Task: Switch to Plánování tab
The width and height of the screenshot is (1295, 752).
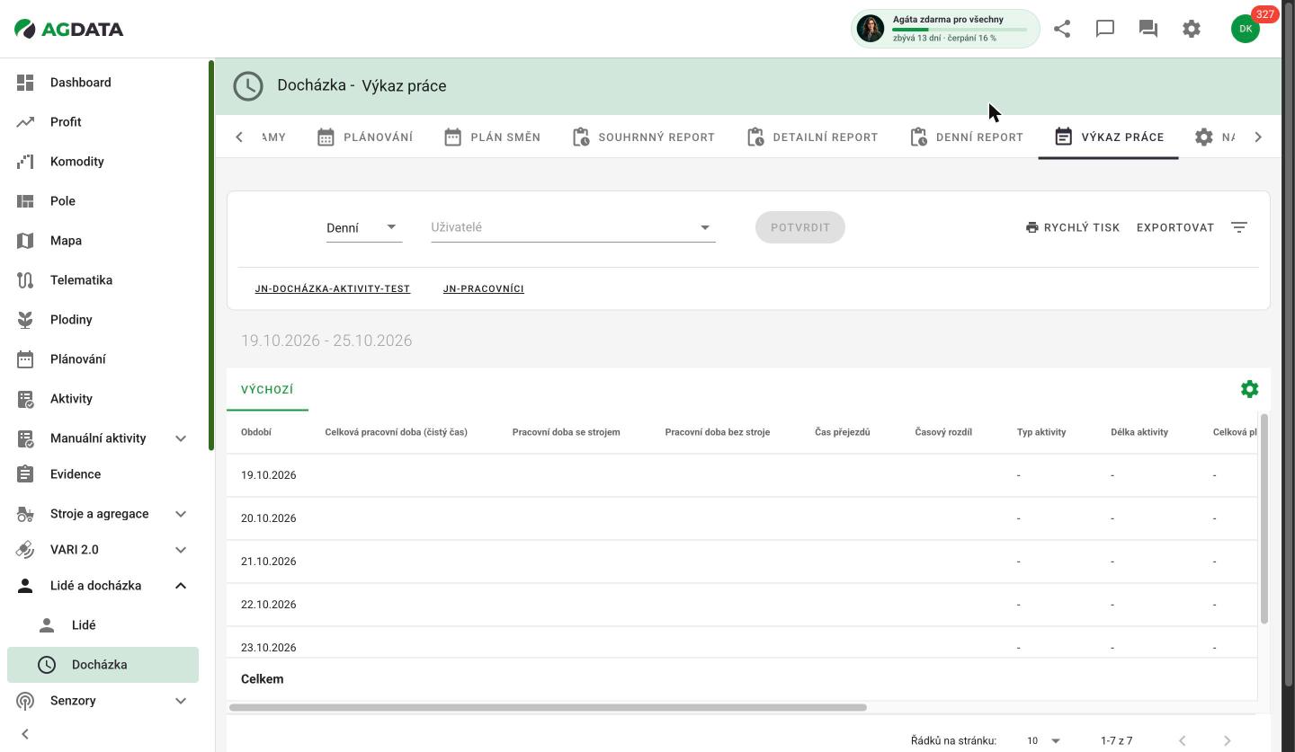Action: 365,137
